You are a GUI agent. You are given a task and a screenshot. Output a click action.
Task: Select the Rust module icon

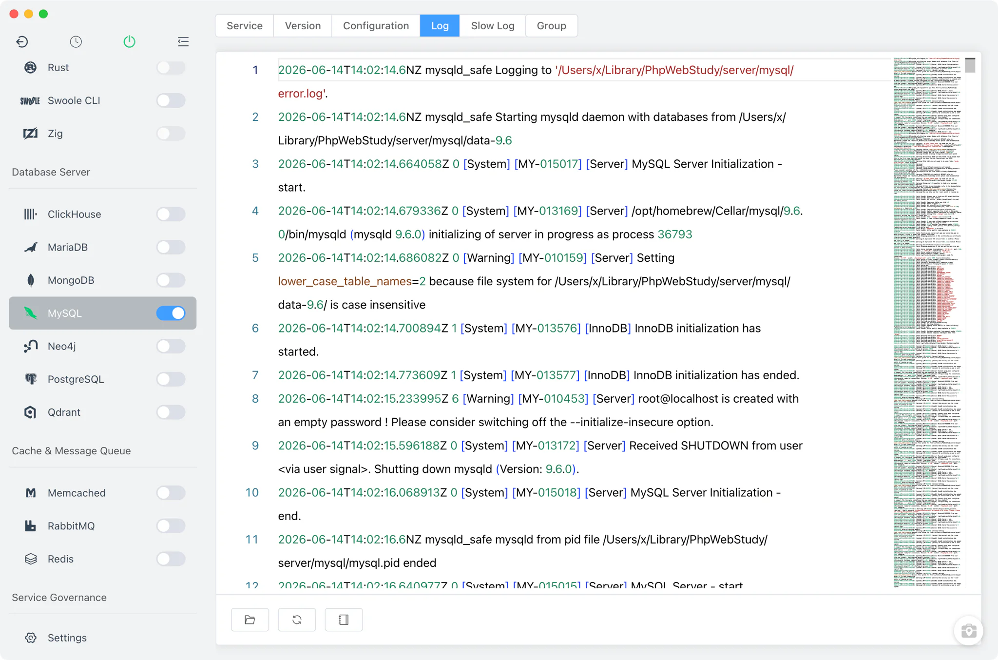(31, 67)
